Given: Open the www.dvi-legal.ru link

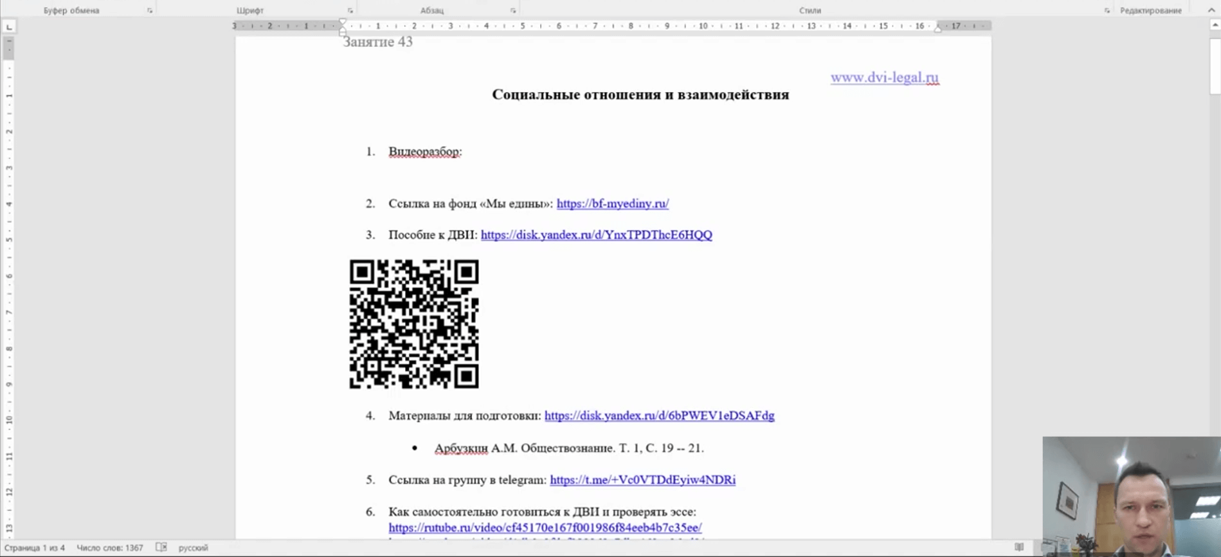Looking at the screenshot, I should (x=884, y=77).
